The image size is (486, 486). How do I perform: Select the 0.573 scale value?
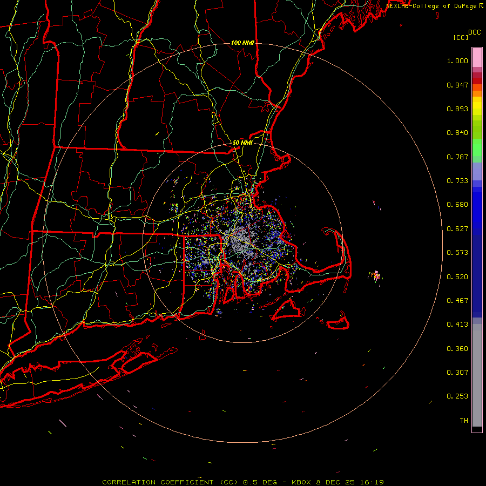coord(457,253)
